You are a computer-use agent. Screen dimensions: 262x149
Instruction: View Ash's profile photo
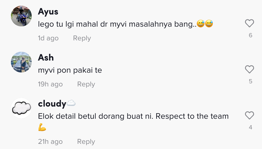[21, 62]
